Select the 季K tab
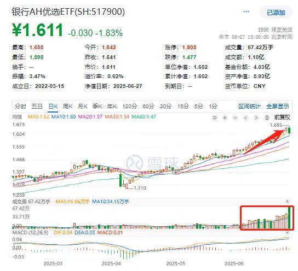Image resolution: width=298 pixels, height=271 pixels. [x=97, y=107]
